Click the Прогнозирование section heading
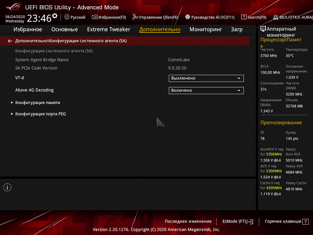This screenshot has height=235, width=313. coord(281,123)
